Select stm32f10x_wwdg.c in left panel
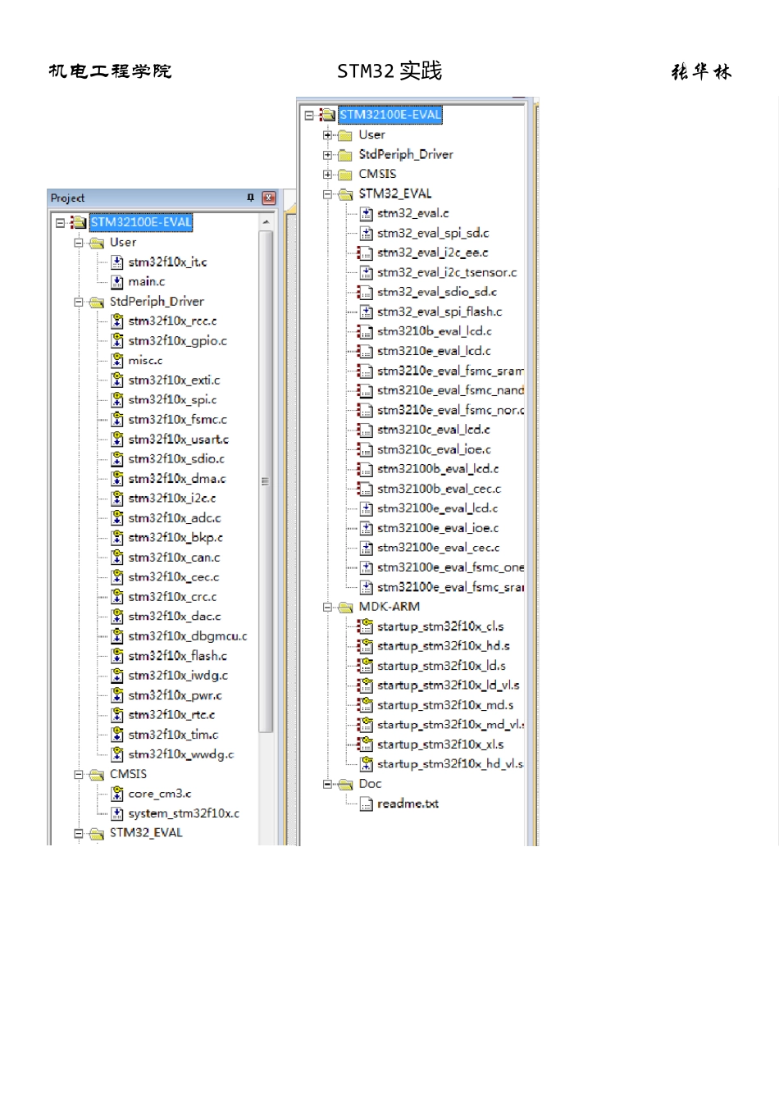This screenshot has height=1102, width=779. coord(181,754)
